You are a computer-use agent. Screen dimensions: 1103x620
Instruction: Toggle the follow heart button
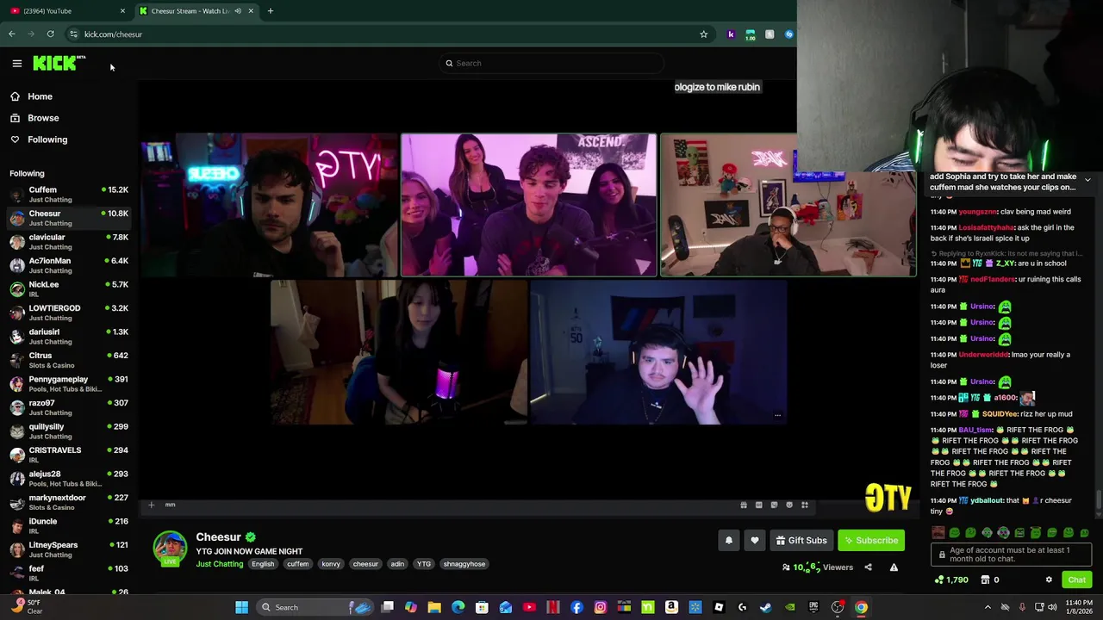755,540
